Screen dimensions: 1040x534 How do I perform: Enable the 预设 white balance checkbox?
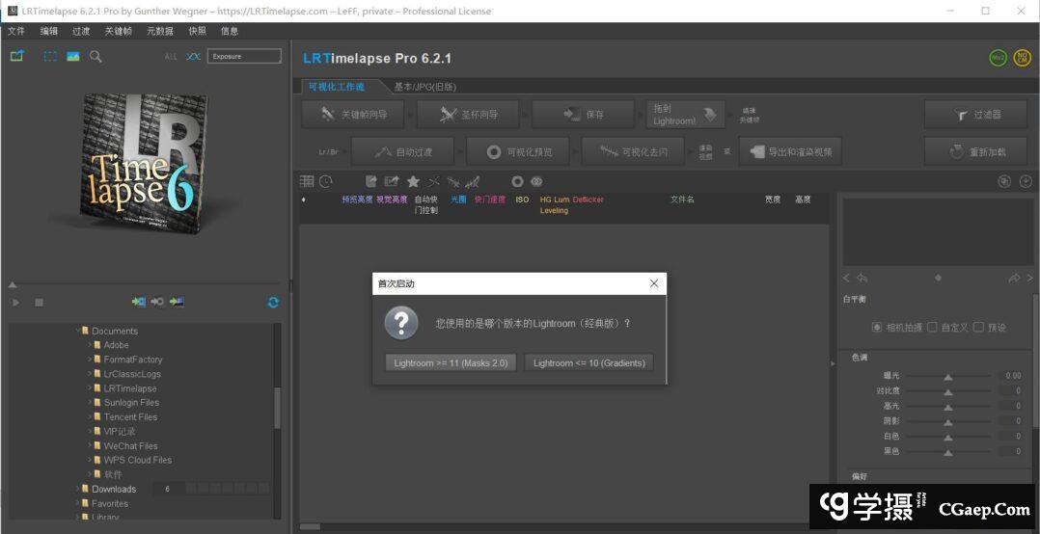978,327
